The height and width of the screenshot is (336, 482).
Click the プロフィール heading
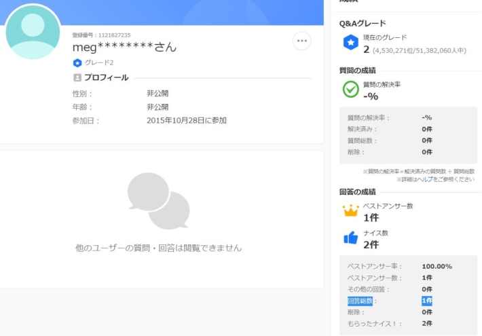(107, 77)
